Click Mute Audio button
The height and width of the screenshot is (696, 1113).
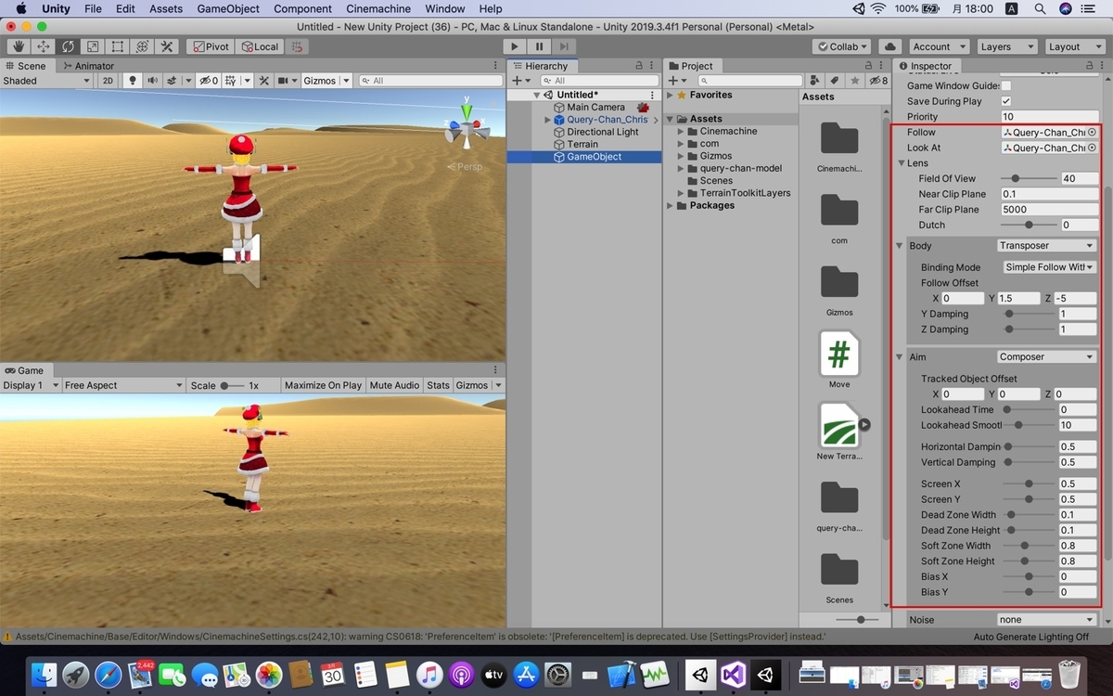point(394,385)
